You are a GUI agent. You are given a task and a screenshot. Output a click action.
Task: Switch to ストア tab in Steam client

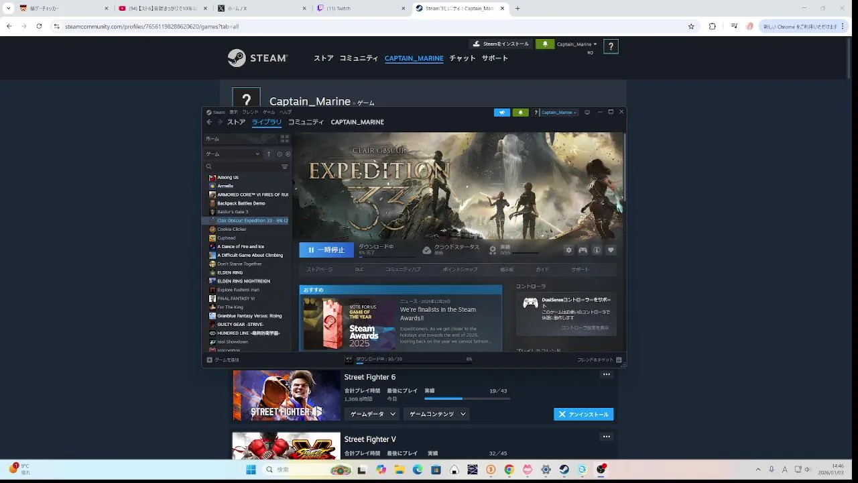[x=236, y=122]
